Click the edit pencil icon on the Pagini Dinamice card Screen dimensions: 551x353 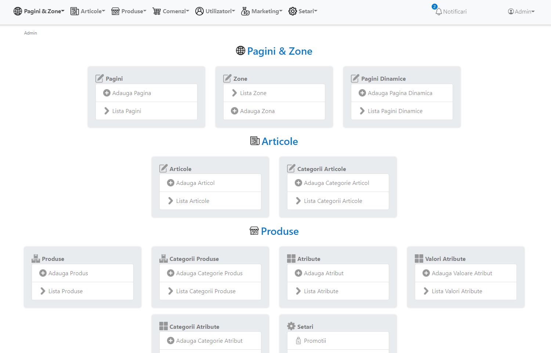point(355,79)
